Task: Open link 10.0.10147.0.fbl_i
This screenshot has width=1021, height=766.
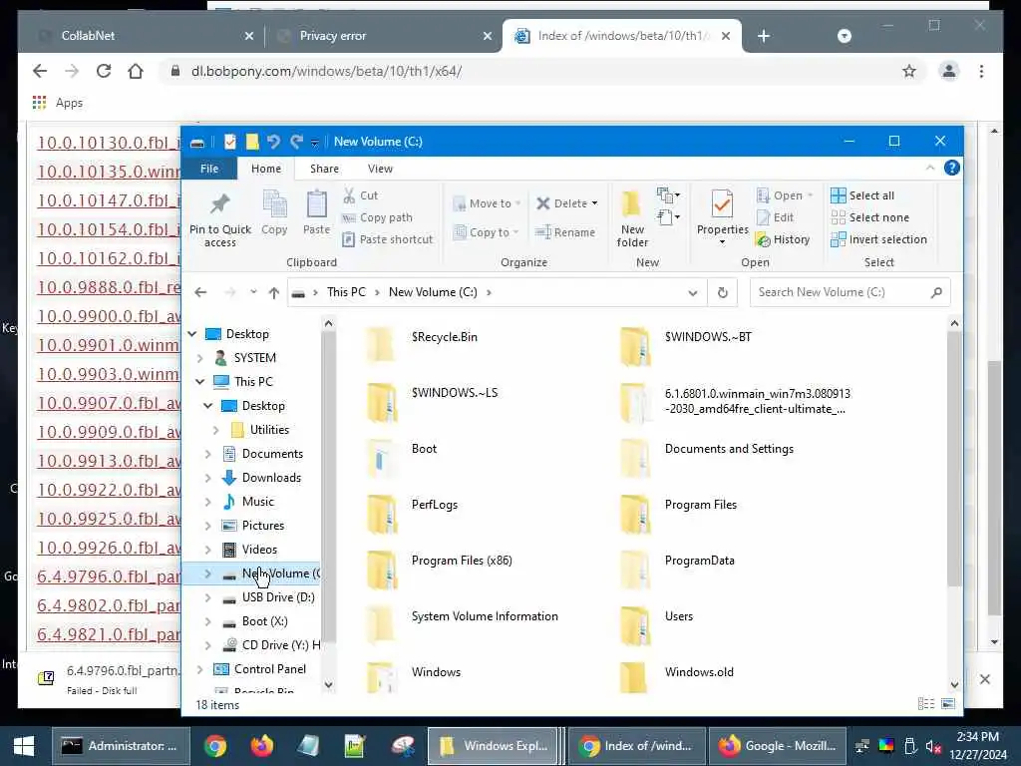Action: [x=108, y=200]
